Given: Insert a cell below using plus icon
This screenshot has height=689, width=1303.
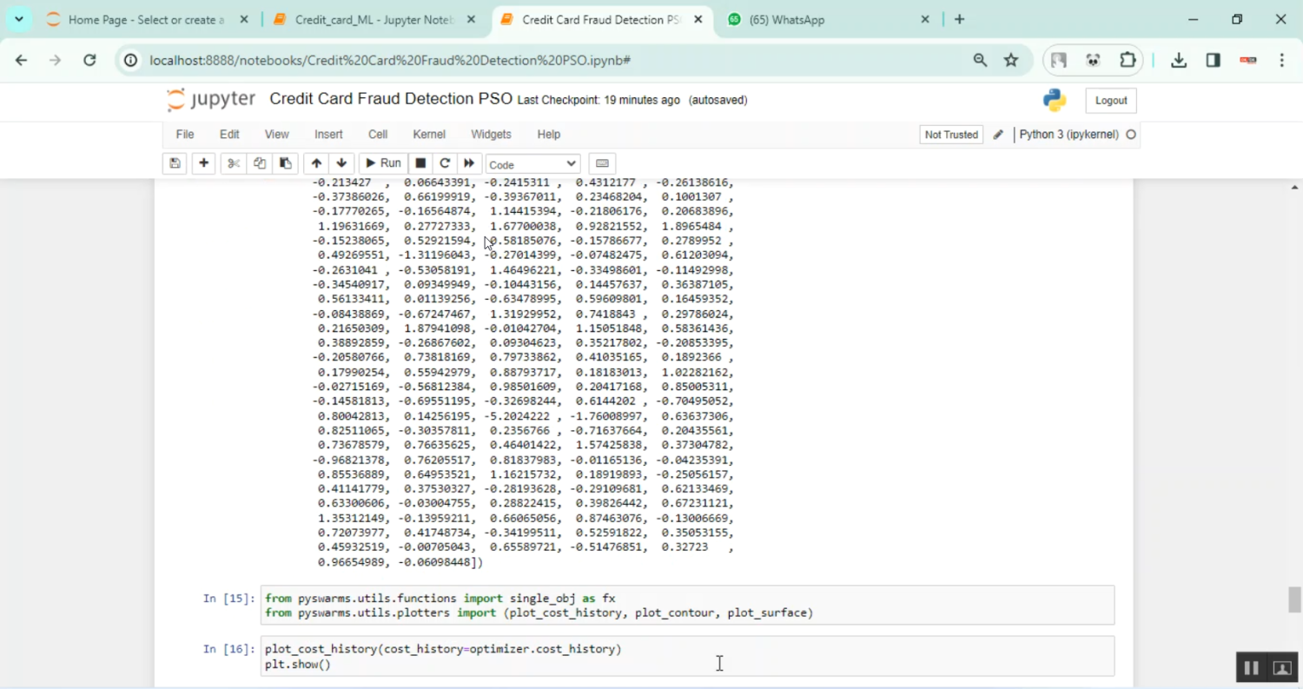Looking at the screenshot, I should click(203, 163).
